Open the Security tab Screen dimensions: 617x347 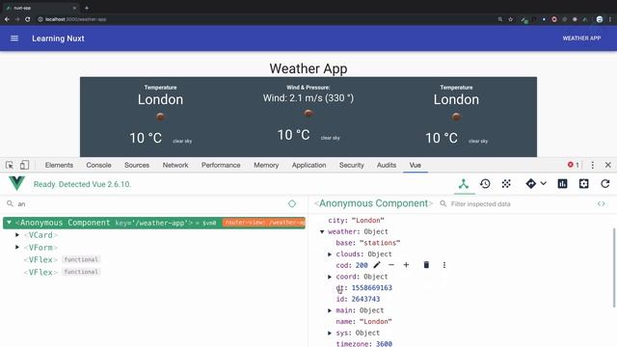tap(351, 165)
